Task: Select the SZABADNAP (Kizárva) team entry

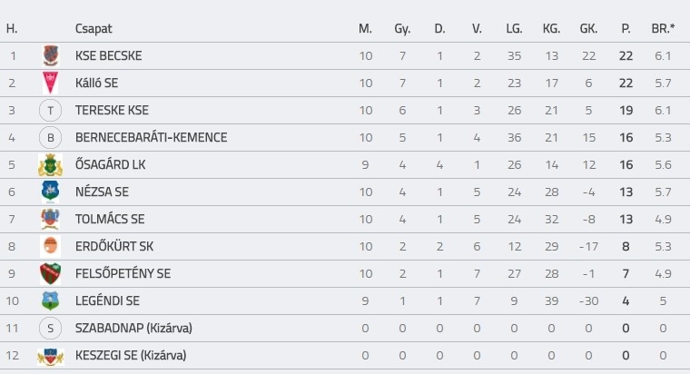Action: point(133,329)
